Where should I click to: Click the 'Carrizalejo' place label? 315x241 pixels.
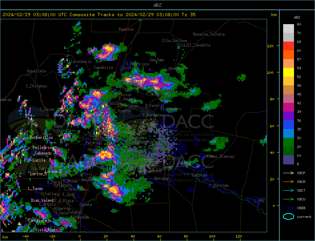pos(40,221)
